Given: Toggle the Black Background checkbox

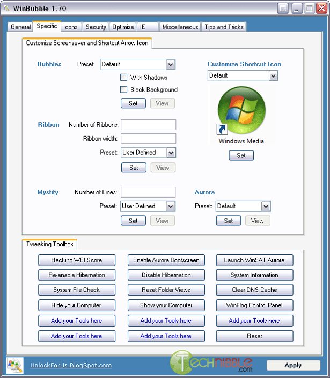Looking at the screenshot, I should (124, 90).
